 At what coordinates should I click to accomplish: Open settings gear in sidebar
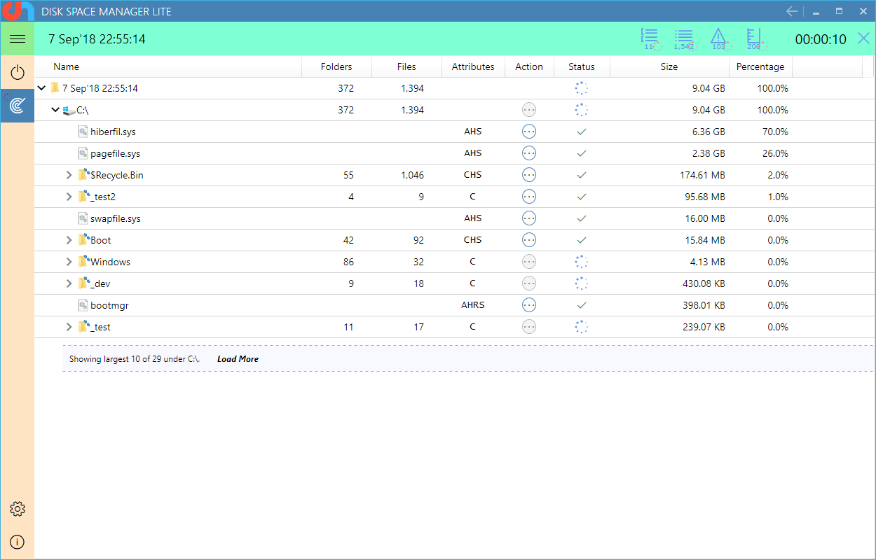tap(18, 509)
